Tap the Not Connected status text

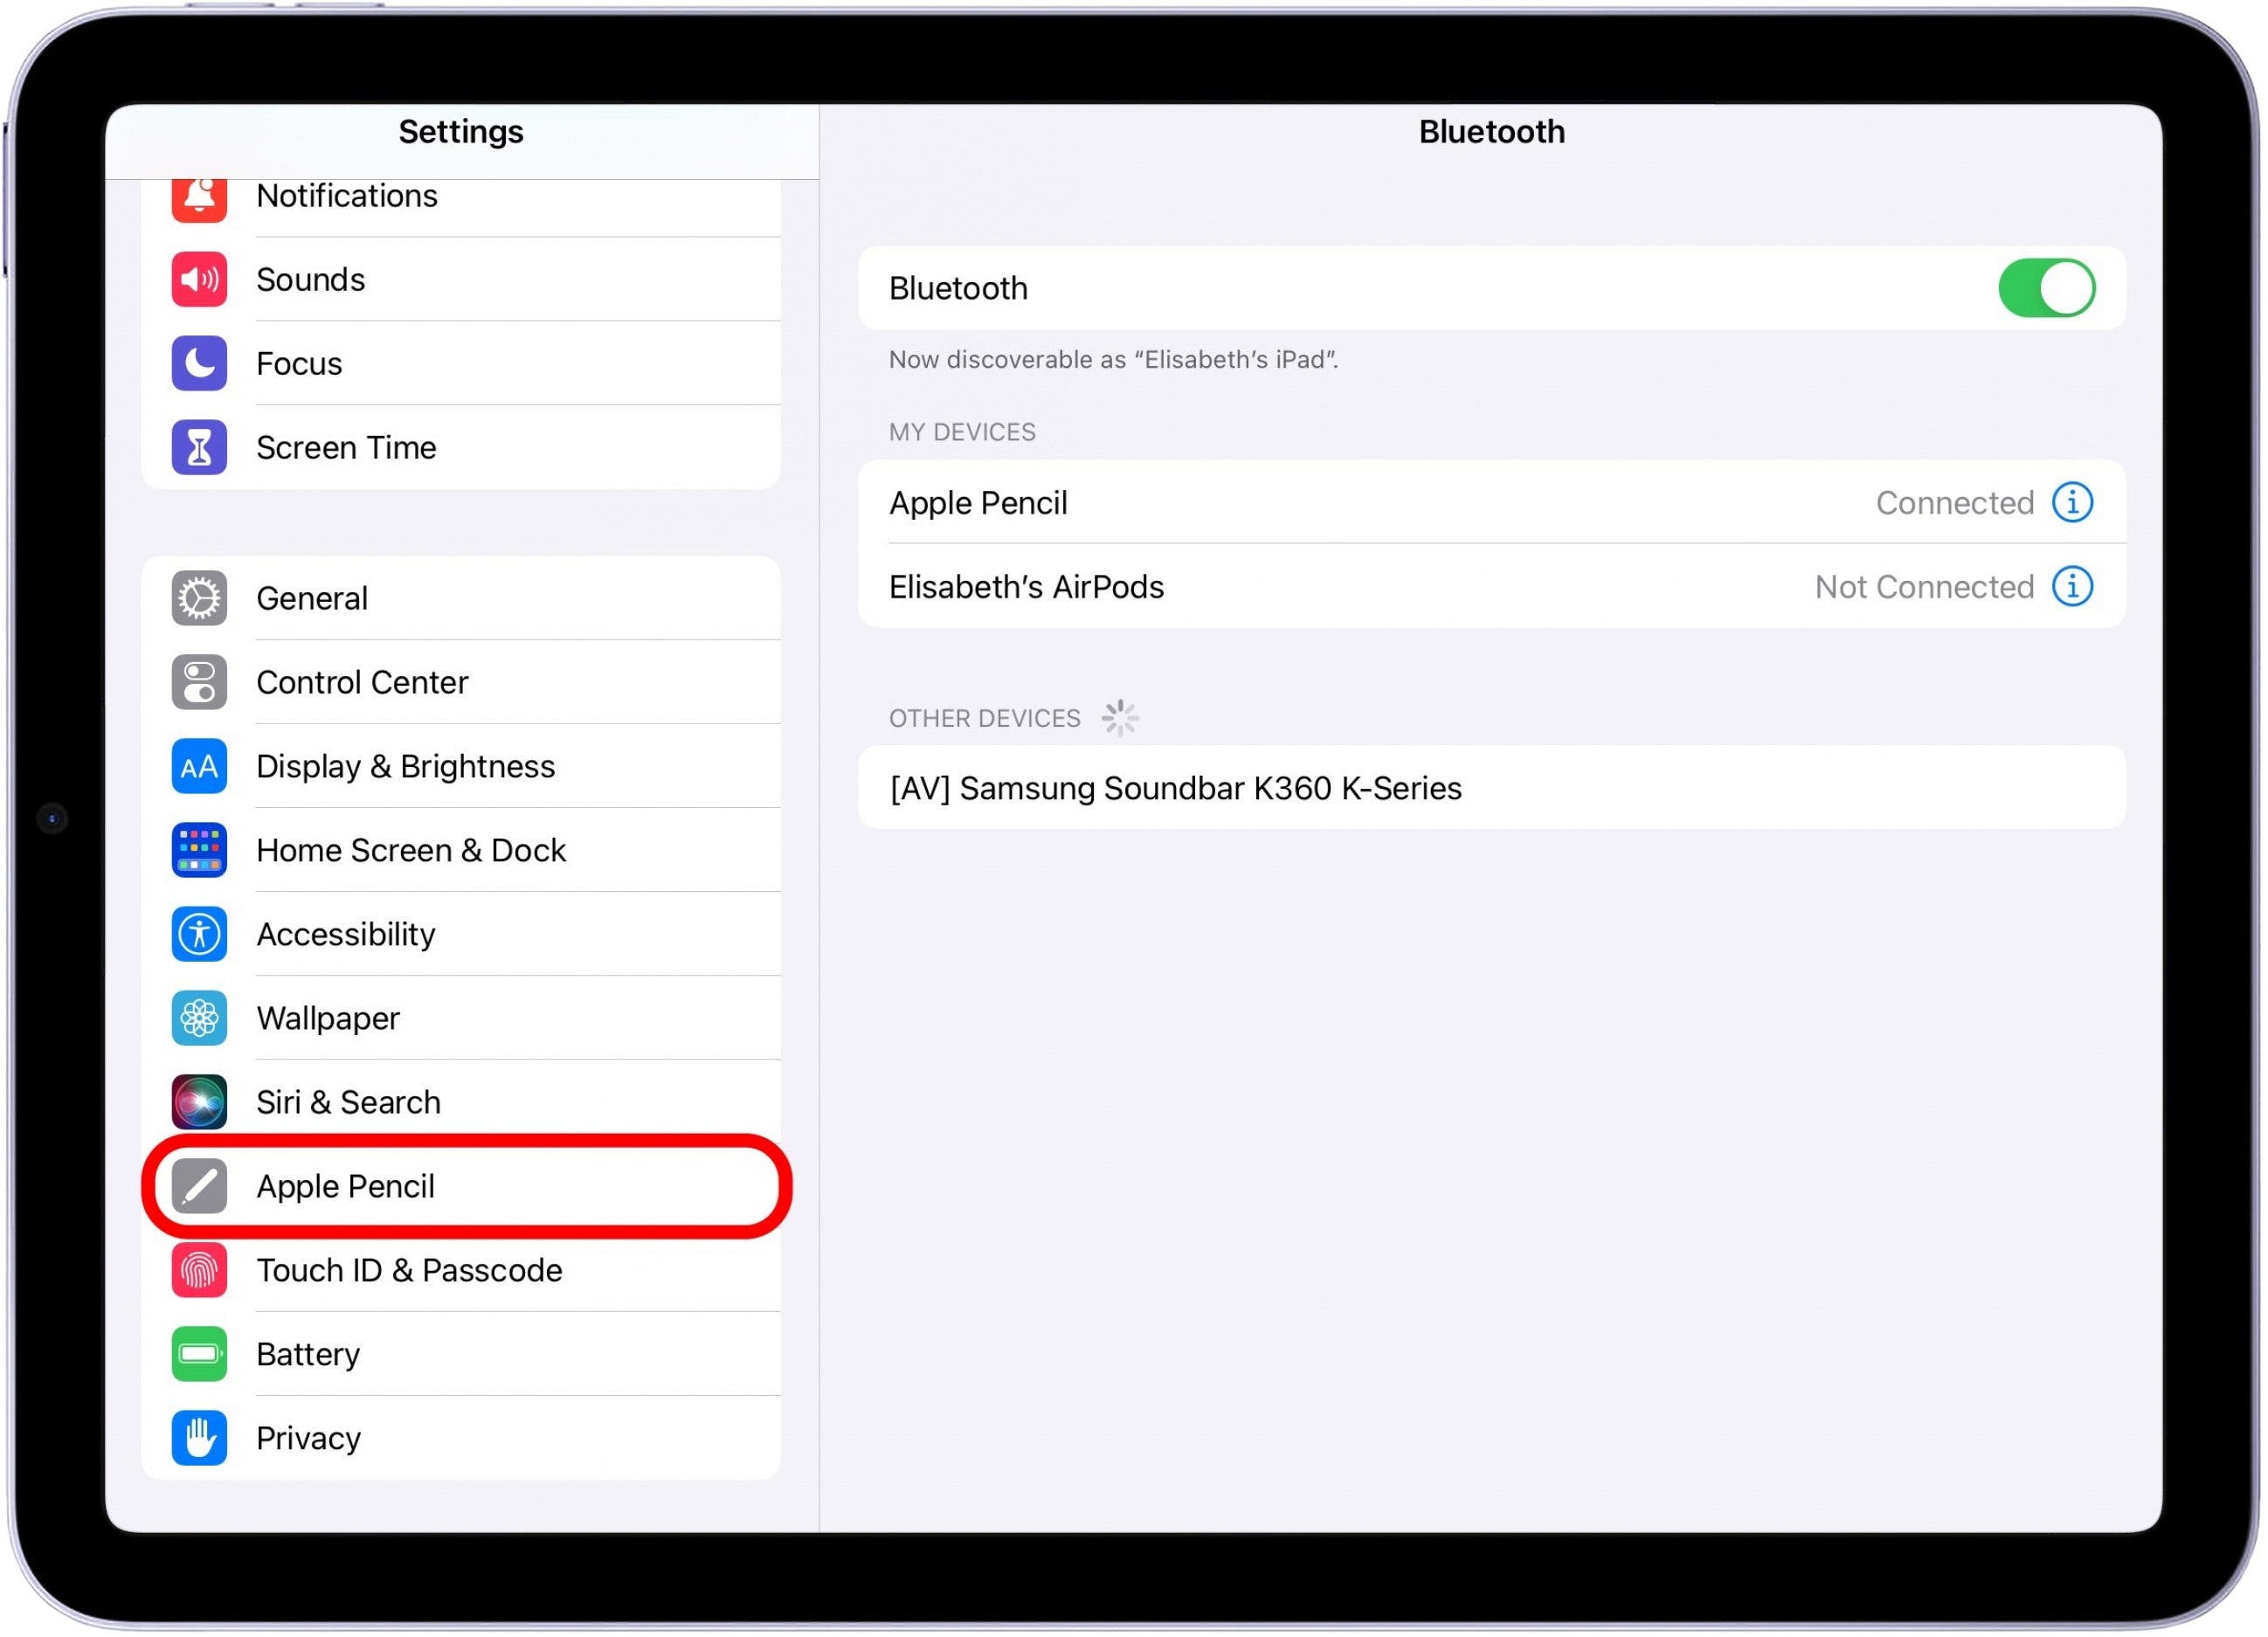click(1924, 586)
